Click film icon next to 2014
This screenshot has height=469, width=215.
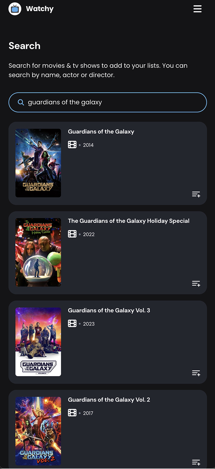pos(72,145)
